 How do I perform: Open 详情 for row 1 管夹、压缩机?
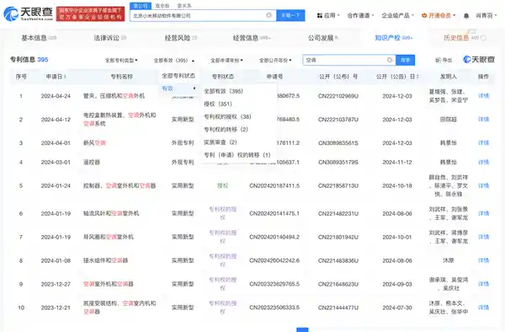pyautogui.click(x=483, y=96)
